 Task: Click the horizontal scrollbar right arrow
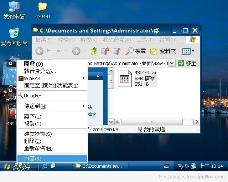pos(196,122)
